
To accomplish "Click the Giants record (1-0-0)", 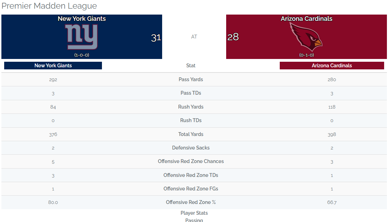I will click(82, 55).
